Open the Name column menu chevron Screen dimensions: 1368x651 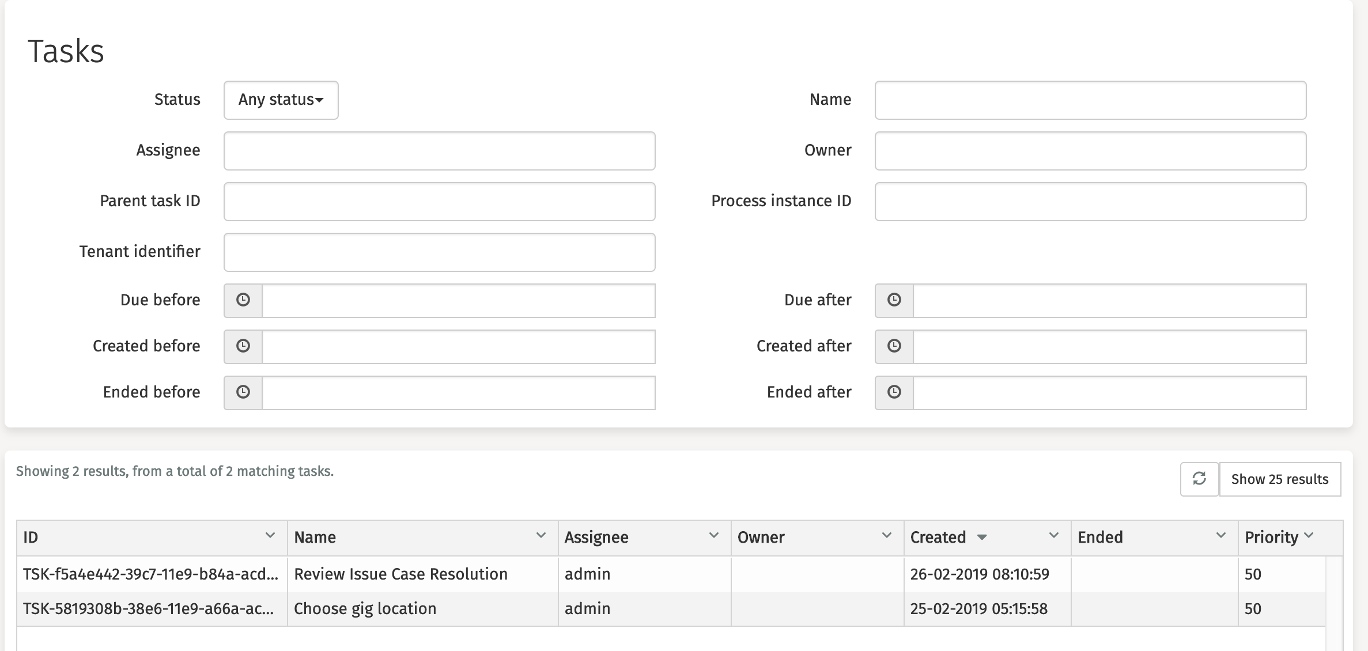(x=541, y=535)
